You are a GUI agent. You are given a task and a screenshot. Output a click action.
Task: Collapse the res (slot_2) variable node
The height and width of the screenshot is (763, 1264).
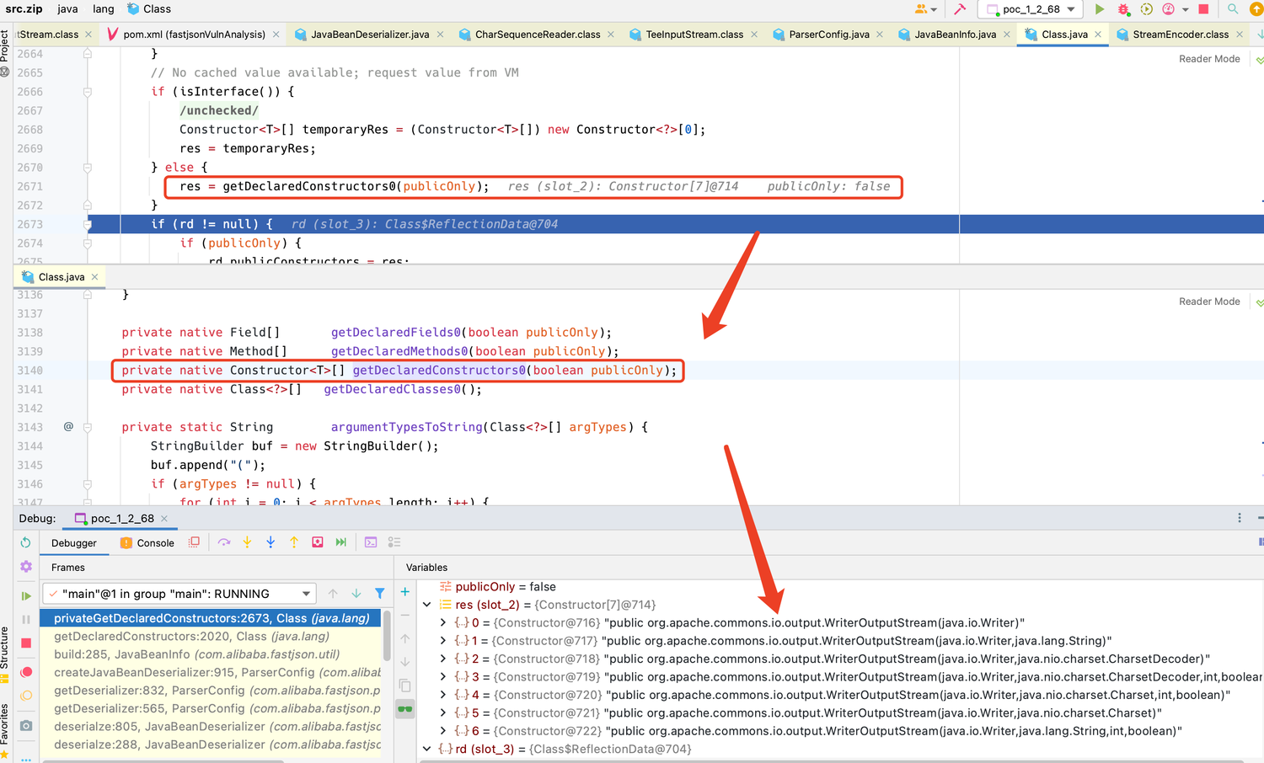(426, 605)
